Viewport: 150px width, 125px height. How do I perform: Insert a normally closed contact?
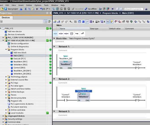tap(61, 34)
